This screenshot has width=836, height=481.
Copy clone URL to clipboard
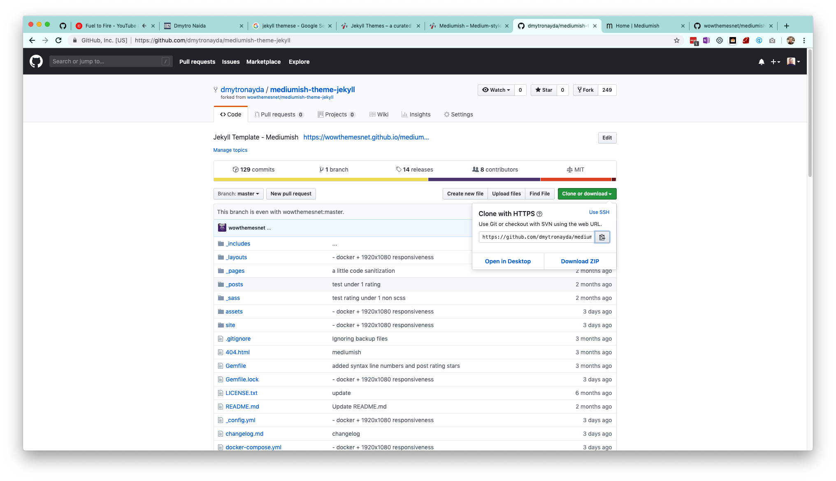point(602,237)
